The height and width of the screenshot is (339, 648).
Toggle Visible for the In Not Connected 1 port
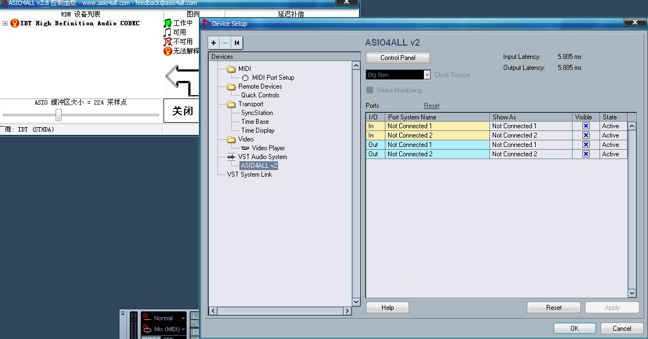coord(586,126)
